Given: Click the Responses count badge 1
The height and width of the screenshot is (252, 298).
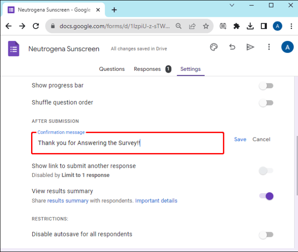Looking at the screenshot, I should pyautogui.click(x=168, y=69).
